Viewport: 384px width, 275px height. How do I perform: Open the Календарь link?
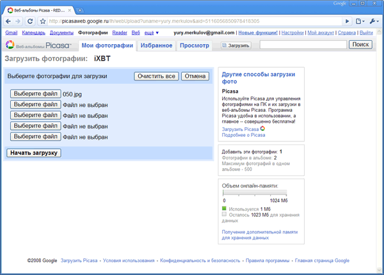(33, 33)
